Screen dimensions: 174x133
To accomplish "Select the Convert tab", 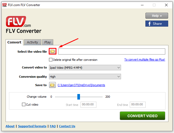I will tap(14, 42).
